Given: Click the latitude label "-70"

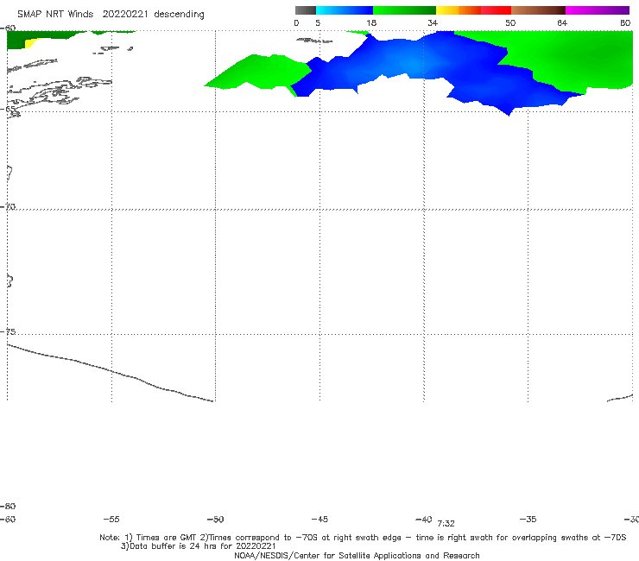Looking at the screenshot, I should [x=8, y=207].
